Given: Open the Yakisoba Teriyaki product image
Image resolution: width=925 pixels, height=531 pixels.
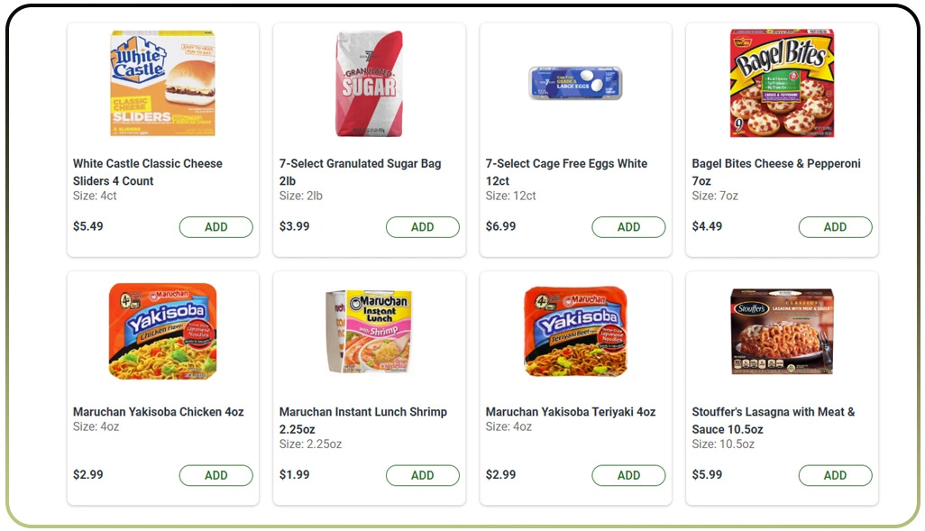Looking at the screenshot, I should (574, 331).
